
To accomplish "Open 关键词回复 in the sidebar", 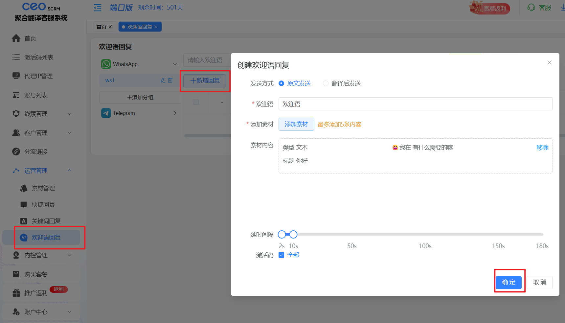I will click(46, 221).
